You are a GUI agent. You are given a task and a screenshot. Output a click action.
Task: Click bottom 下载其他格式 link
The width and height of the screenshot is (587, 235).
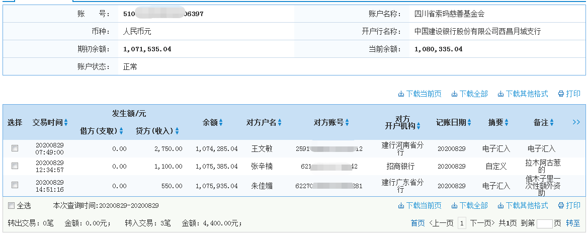[x=523, y=205]
